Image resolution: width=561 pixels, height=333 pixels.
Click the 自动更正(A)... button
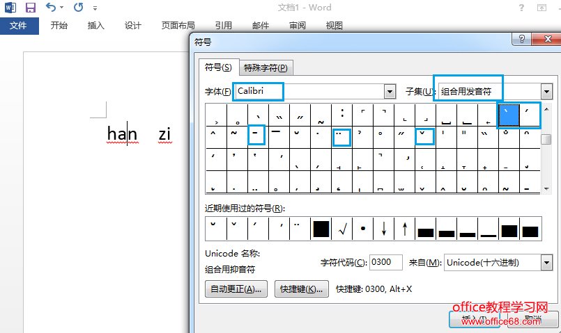(x=236, y=289)
